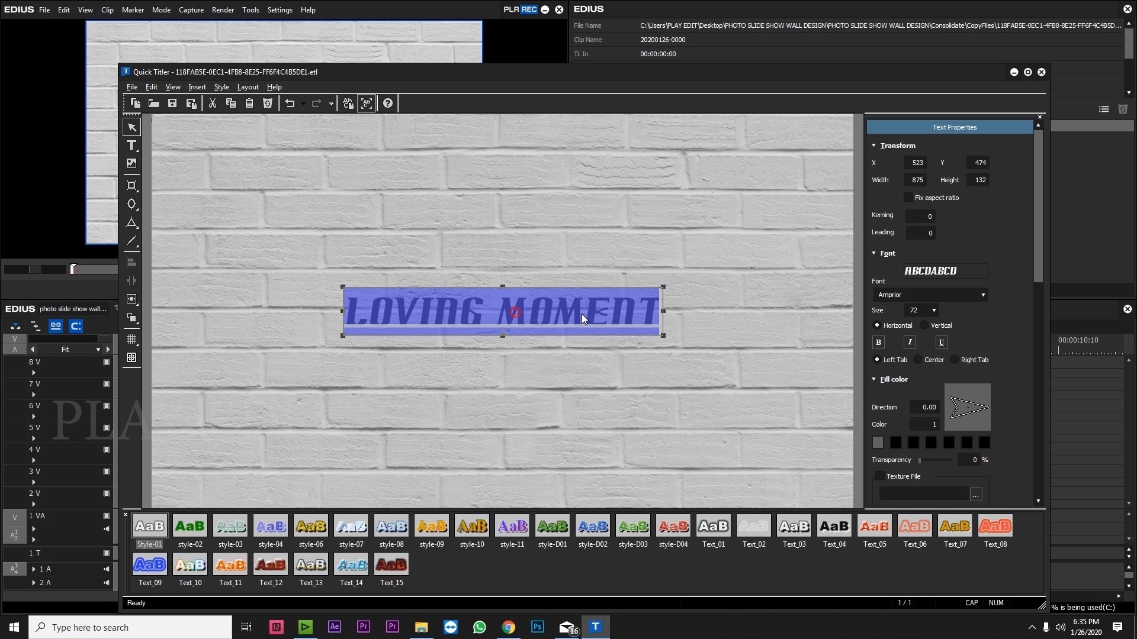
Task: Collapse the Transform section
Action: (874, 146)
